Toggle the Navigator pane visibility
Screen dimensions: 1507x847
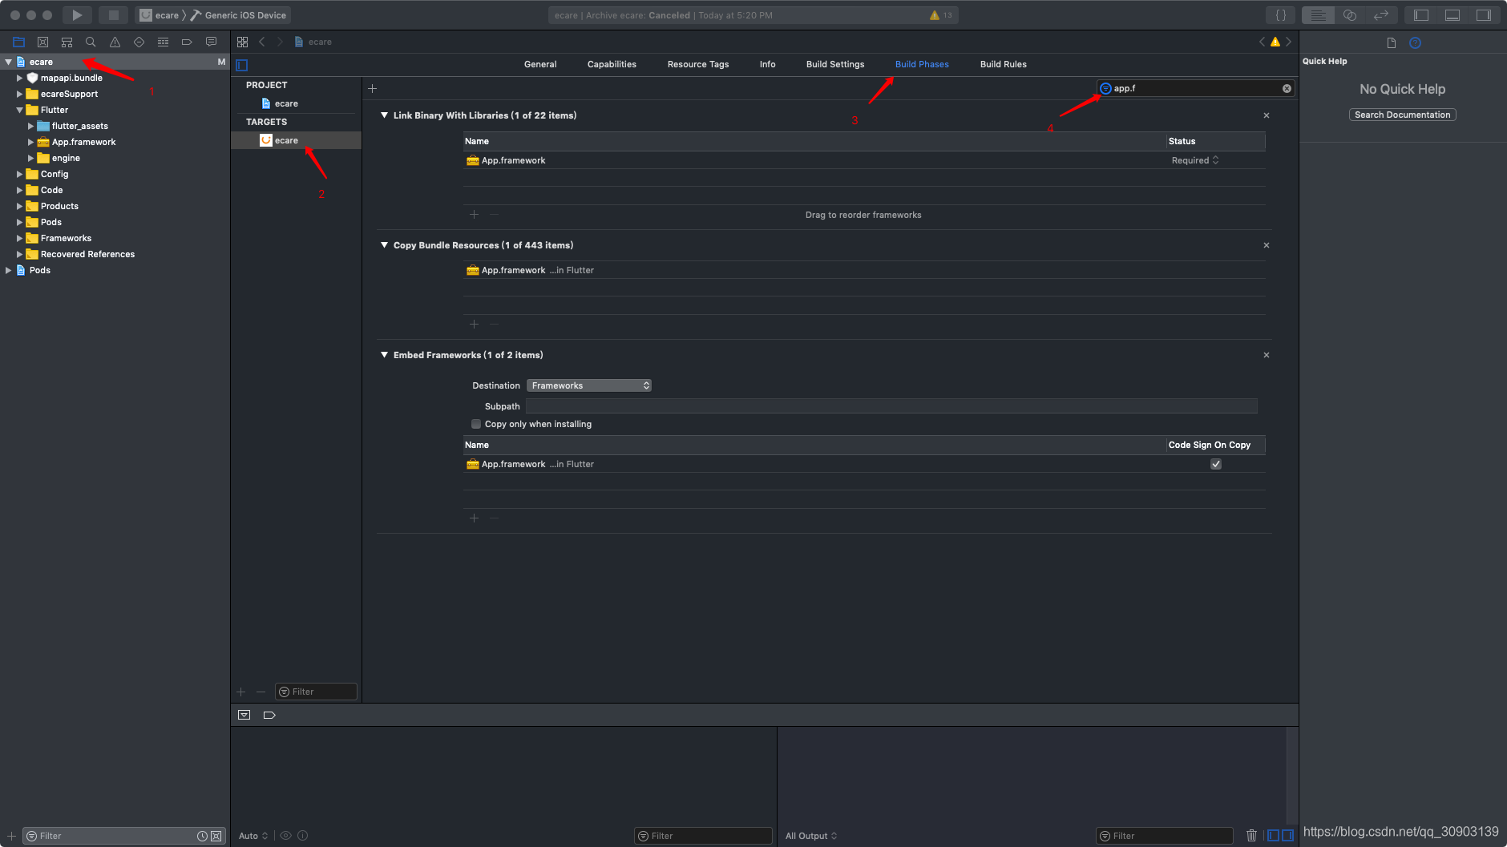(x=1421, y=15)
